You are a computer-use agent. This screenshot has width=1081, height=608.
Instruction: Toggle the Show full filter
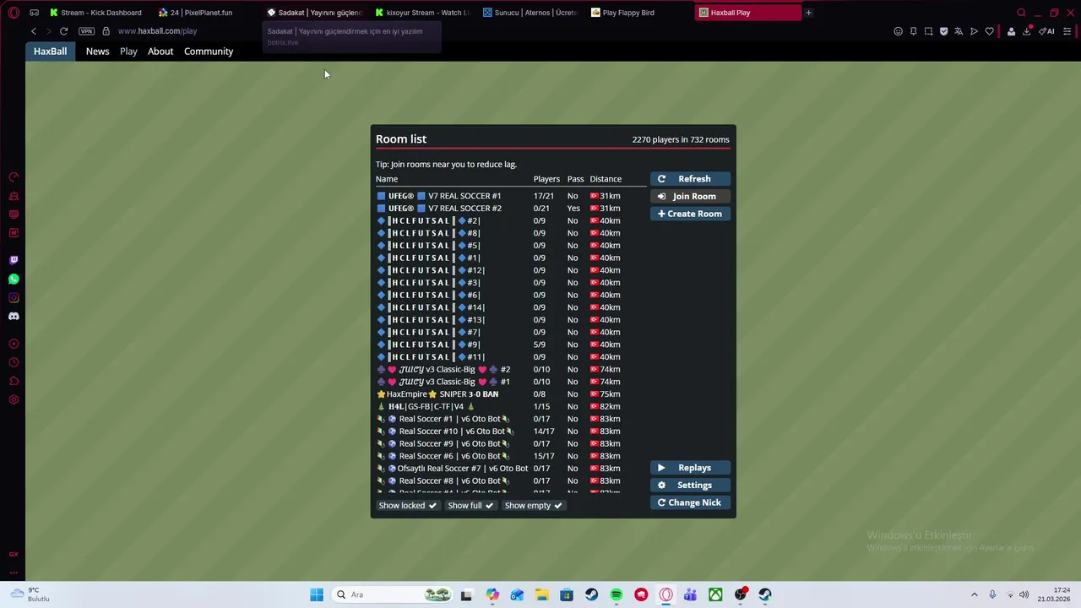point(470,506)
